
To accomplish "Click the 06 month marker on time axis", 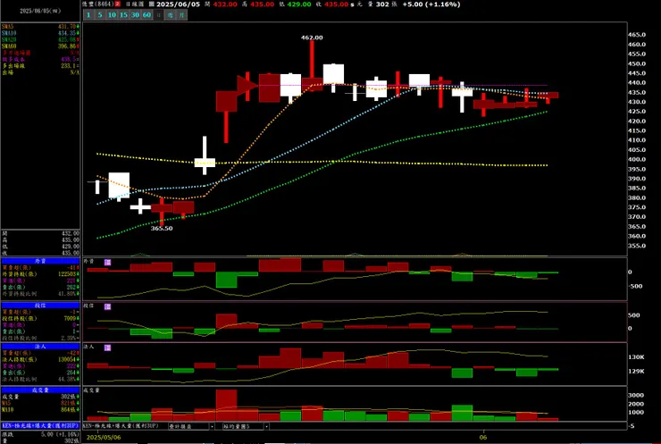I will coord(483,437).
